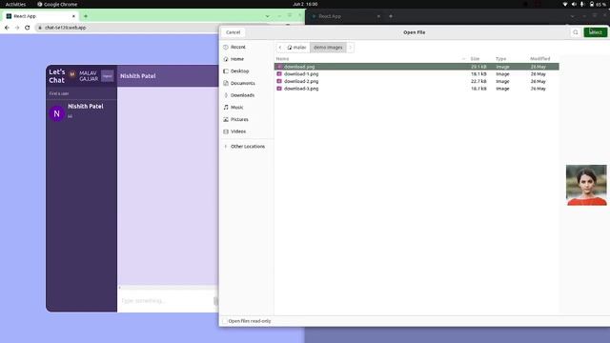Image resolution: width=610 pixels, height=343 pixels.
Task: Click the preview thumbnail of the woman
Action: click(586, 185)
